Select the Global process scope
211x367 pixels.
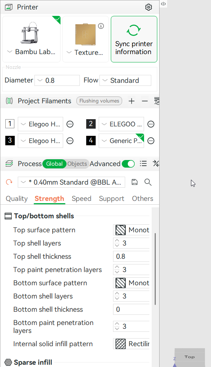54,164
